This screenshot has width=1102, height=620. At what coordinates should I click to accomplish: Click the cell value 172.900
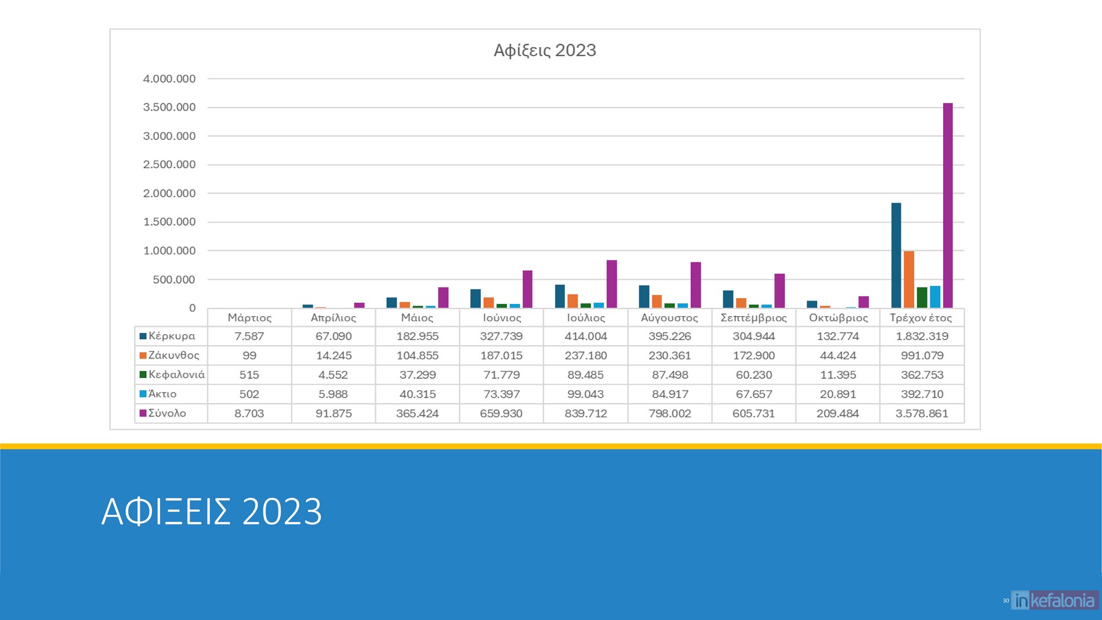click(x=754, y=356)
